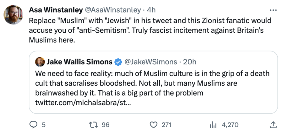Image resolution: width=284 pixels, height=135 pixels.
Task: Click the Jake Wallis Simons display name
Action: click(x=80, y=62)
